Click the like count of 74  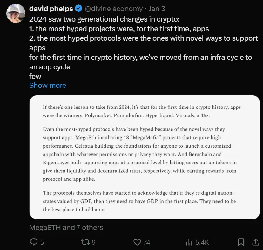(x=146, y=242)
